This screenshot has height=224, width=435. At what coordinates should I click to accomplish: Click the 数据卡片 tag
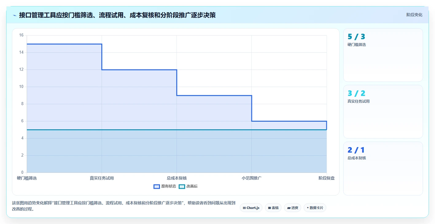tap(315, 208)
